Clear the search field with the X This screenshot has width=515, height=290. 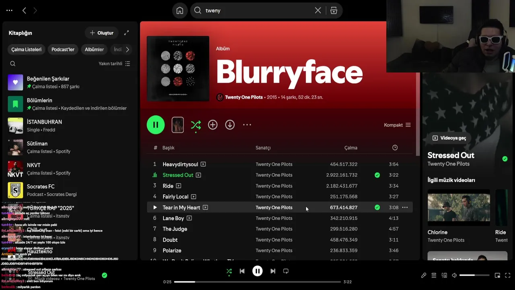[x=318, y=10]
